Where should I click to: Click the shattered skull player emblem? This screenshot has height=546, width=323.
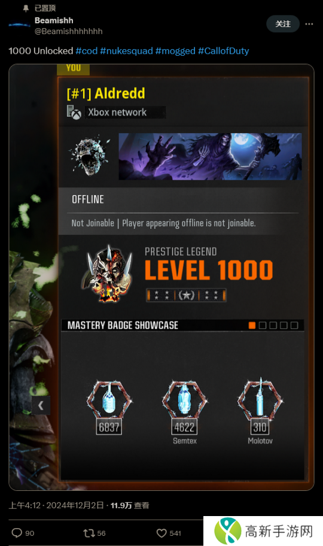click(x=90, y=156)
